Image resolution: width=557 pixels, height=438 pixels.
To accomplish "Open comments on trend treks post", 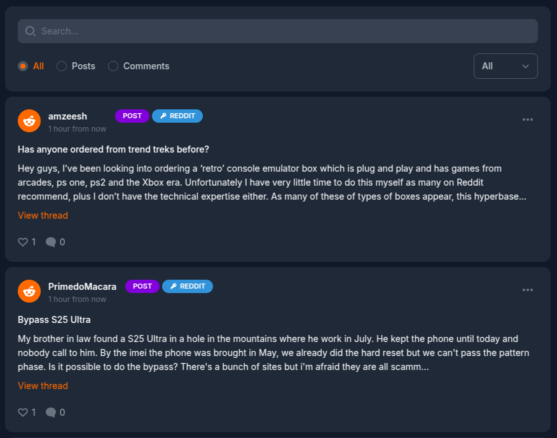I will (x=51, y=242).
